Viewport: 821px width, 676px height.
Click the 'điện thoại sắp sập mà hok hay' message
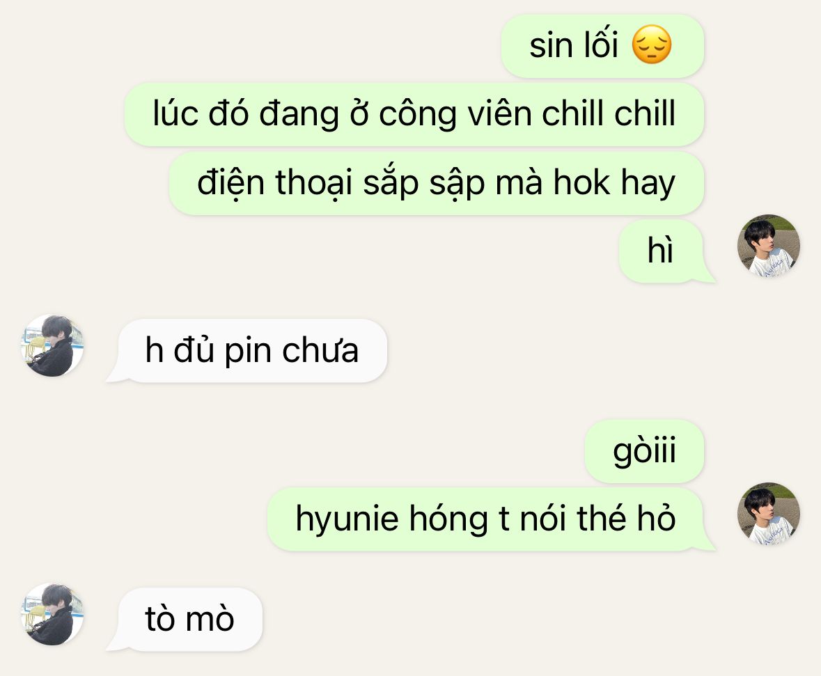pyautogui.click(x=436, y=183)
